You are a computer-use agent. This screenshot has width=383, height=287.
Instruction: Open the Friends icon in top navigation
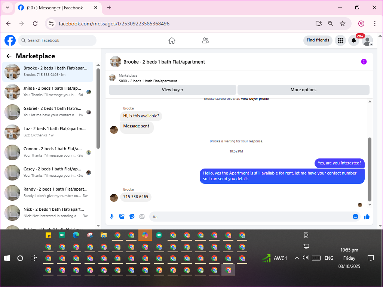click(206, 40)
